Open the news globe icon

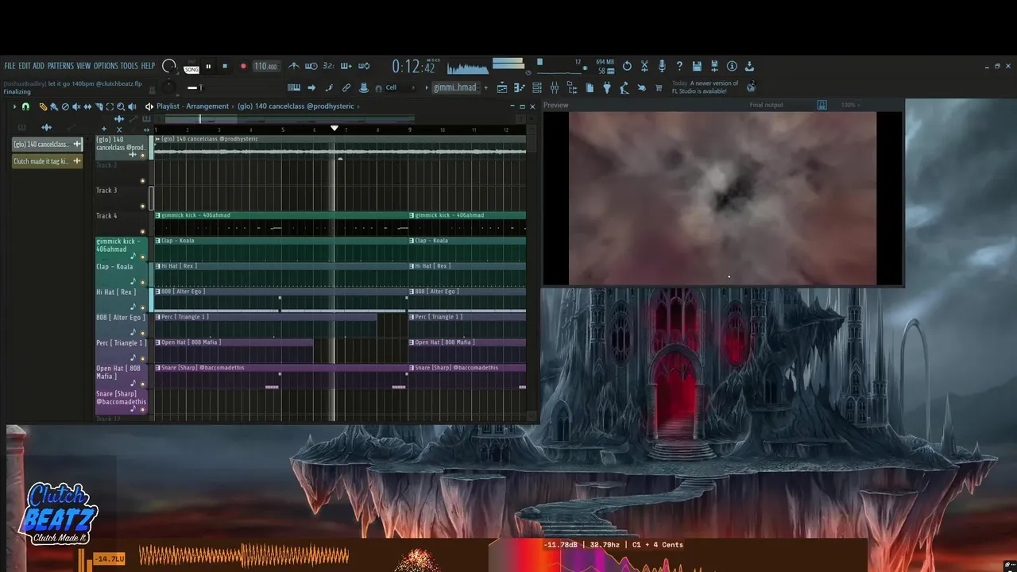point(751,87)
